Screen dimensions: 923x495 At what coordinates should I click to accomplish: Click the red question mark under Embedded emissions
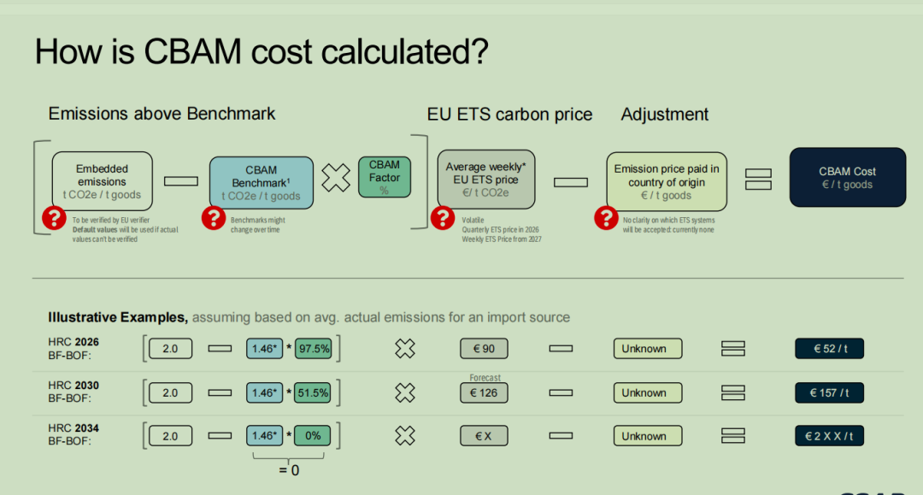[x=54, y=219]
